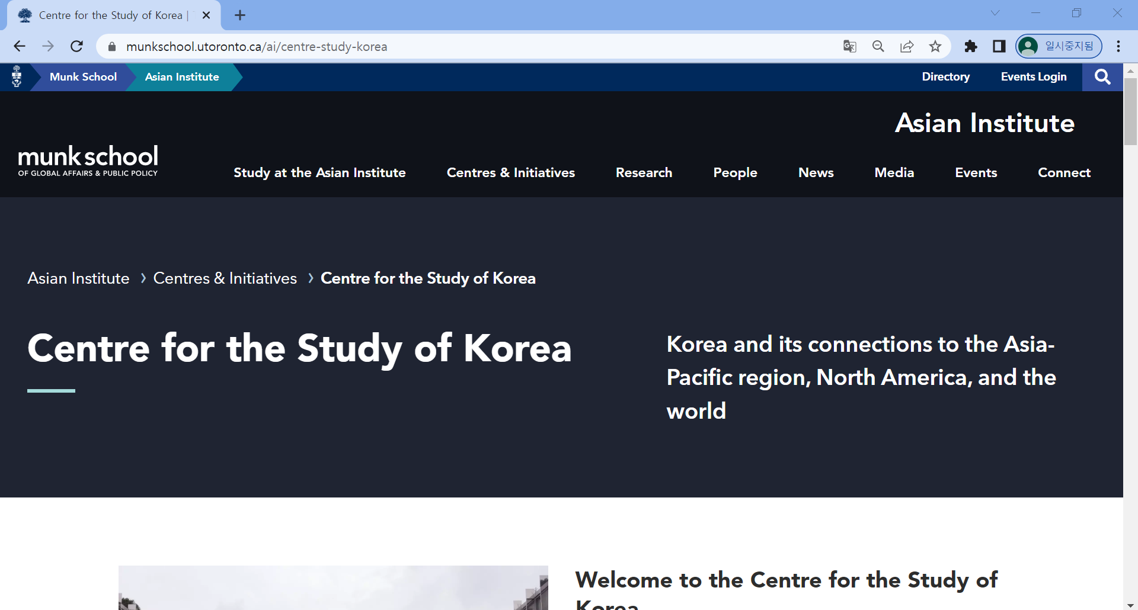The image size is (1138, 610).
Task: Click the Welcome to the Centre heading
Action: click(x=787, y=589)
